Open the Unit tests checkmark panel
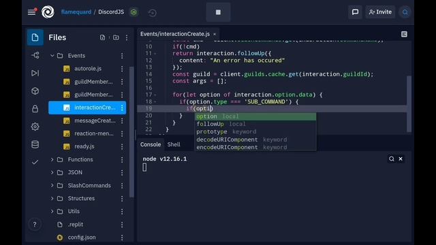 pos(35,162)
